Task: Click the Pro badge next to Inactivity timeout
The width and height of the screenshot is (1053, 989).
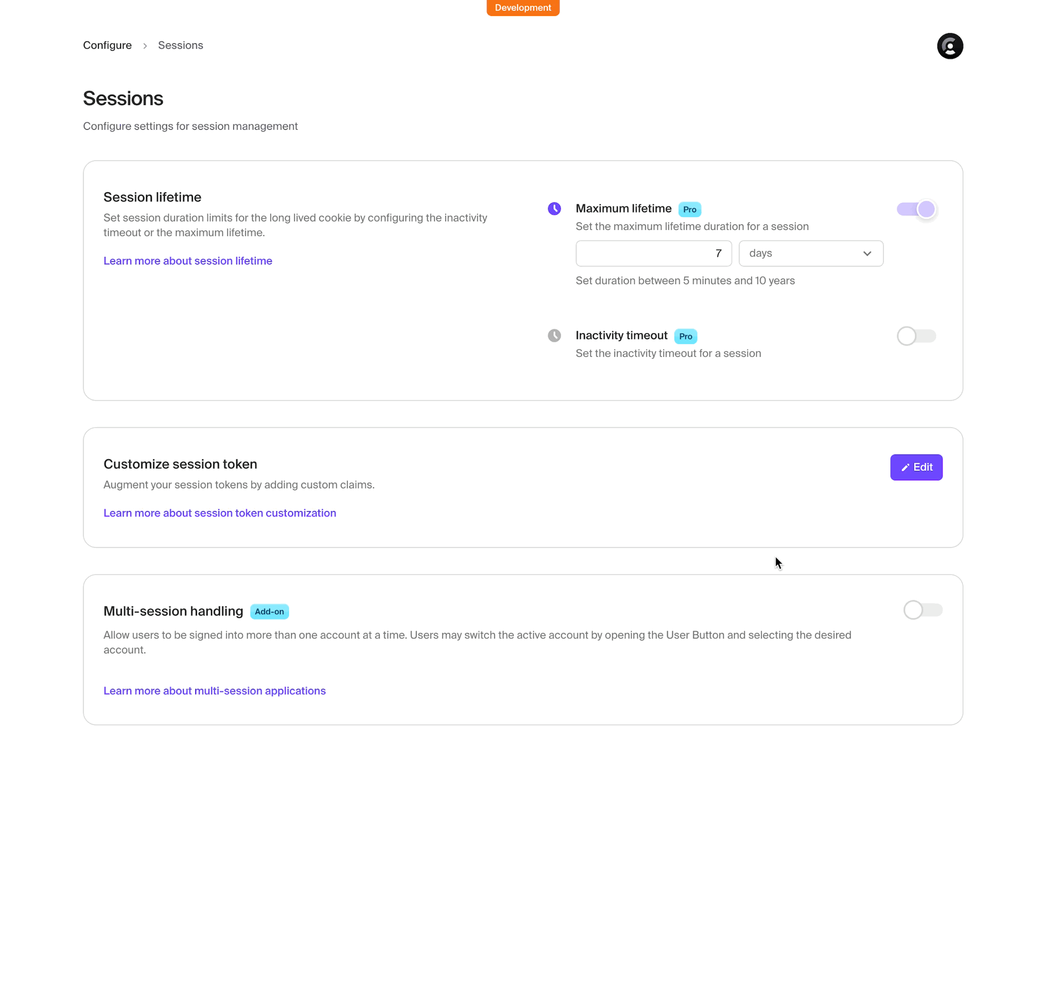Action: [685, 336]
